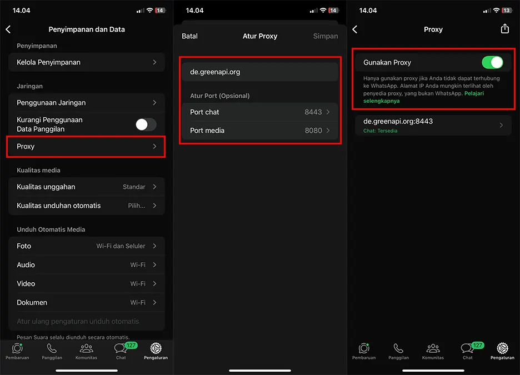Tap Batal to cancel proxy setup
520x375 pixels.
(x=189, y=36)
